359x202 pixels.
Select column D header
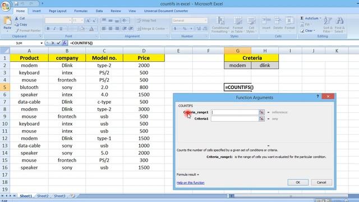click(144, 50)
